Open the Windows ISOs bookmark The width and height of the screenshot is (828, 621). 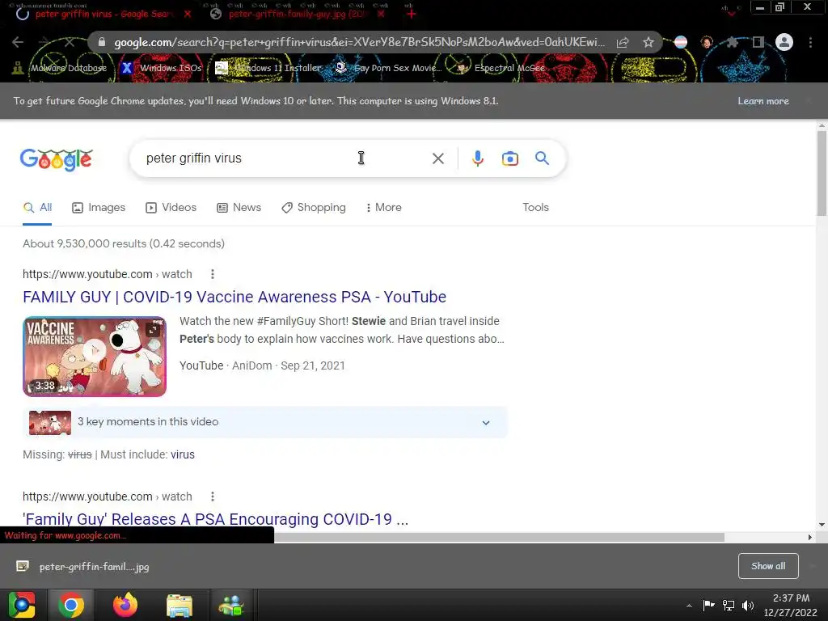pyautogui.click(x=162, y=68)
